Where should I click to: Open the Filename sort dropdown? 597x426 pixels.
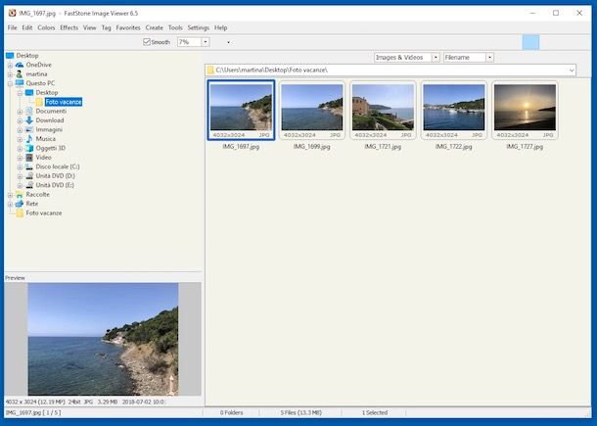[x=489, y=58]
